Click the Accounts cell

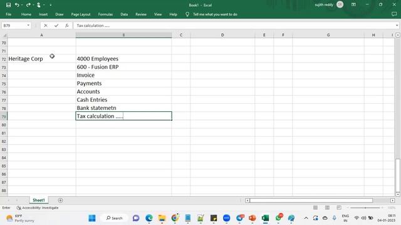[x=124, y=91]
